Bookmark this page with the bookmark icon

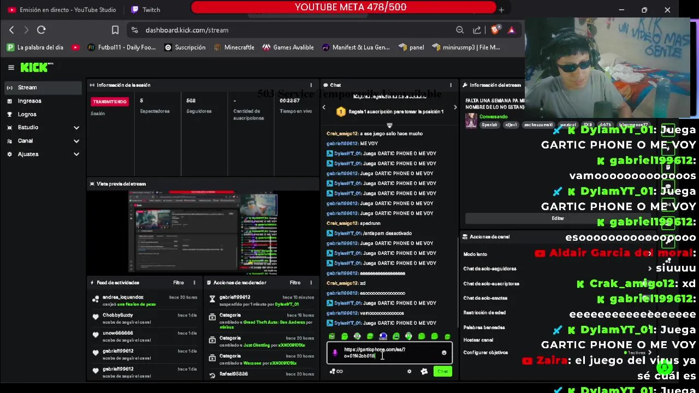[x=115, y=30]
